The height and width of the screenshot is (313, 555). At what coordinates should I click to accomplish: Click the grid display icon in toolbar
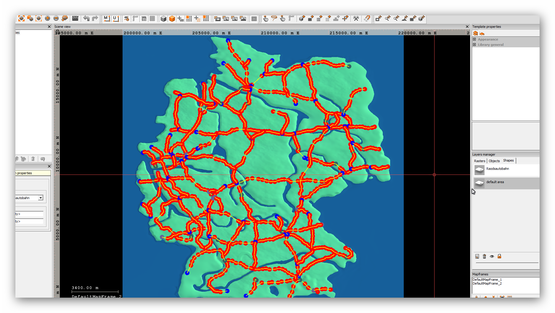tap(152, 19)
